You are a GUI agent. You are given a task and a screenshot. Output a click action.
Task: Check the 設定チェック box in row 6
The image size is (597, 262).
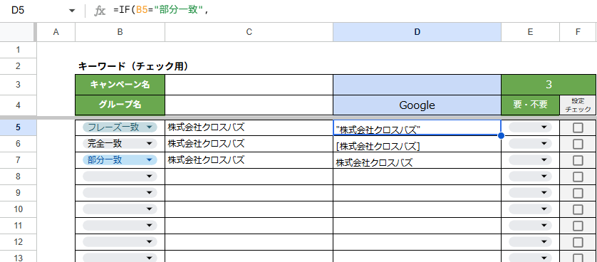tap(578, 144)
